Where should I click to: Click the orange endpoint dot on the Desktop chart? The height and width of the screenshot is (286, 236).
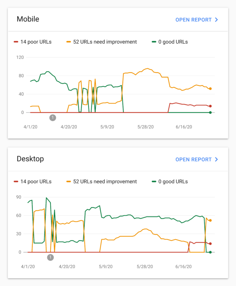tap(210, 220)
